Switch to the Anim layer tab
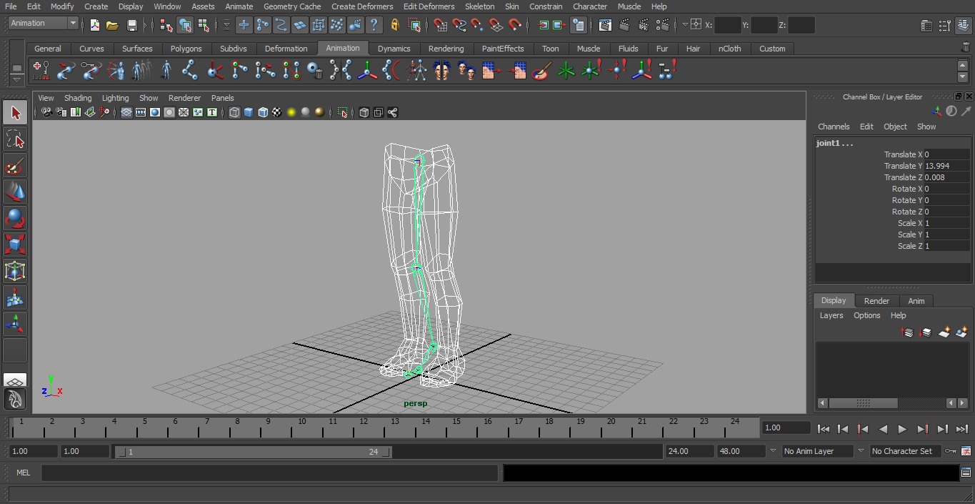975x504 pixels. (x=916, y=301)
